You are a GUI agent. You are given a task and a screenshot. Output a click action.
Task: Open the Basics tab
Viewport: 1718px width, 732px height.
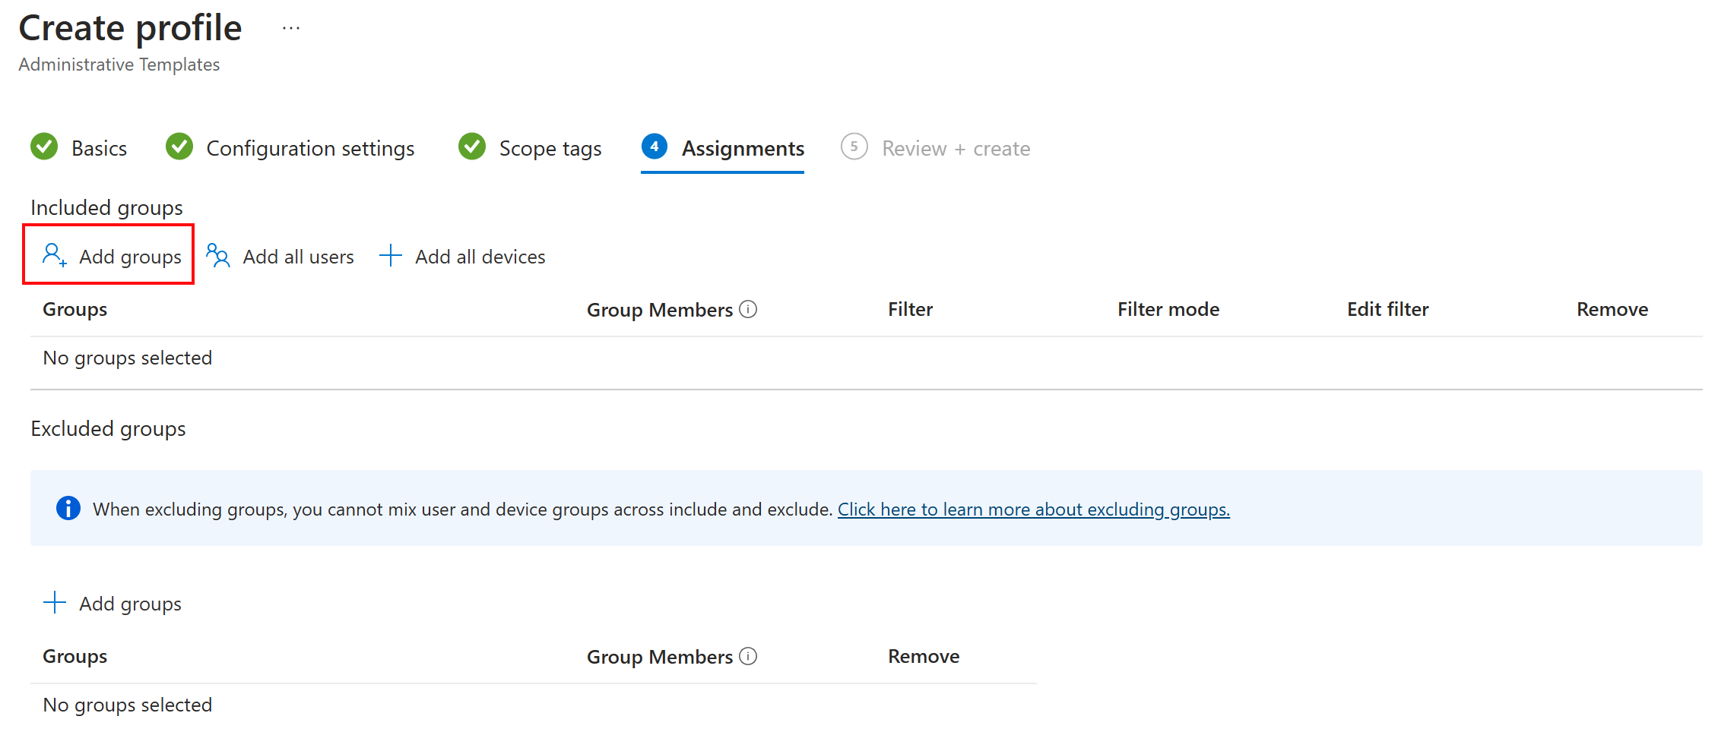tap(99, 149)
